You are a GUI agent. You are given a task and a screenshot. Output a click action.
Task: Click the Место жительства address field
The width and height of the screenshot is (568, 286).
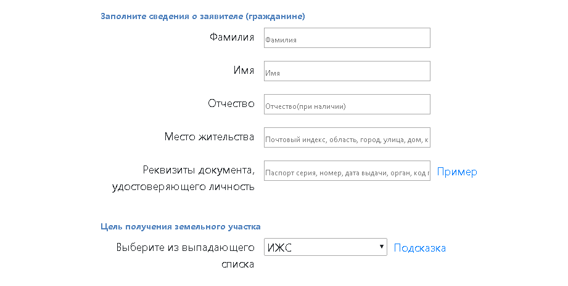[347, 138]
